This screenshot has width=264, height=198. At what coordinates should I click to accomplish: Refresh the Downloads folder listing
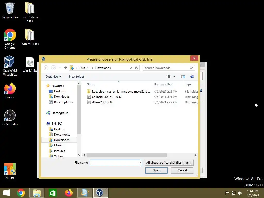click(136, 68)
